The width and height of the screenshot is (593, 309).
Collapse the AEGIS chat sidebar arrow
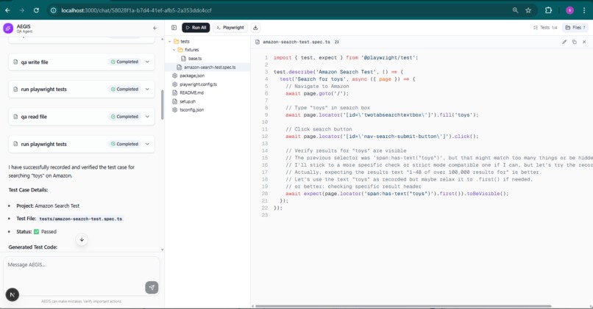point(155,29)
